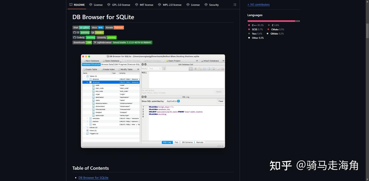The image size is (369, 181).
Task: Open the Mode Text combo box
Action: tap(155, 68)
